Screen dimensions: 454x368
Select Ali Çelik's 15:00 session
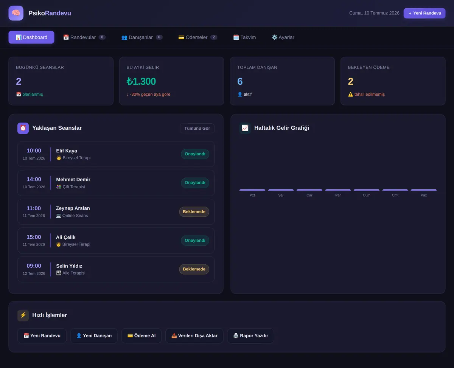coord(116,241)
